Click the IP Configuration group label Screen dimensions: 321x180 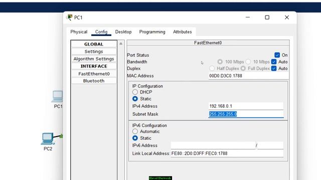(x=147, y=86)
